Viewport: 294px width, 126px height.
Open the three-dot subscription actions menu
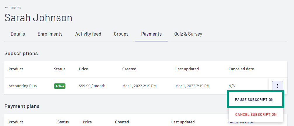(x=278, y=86)
